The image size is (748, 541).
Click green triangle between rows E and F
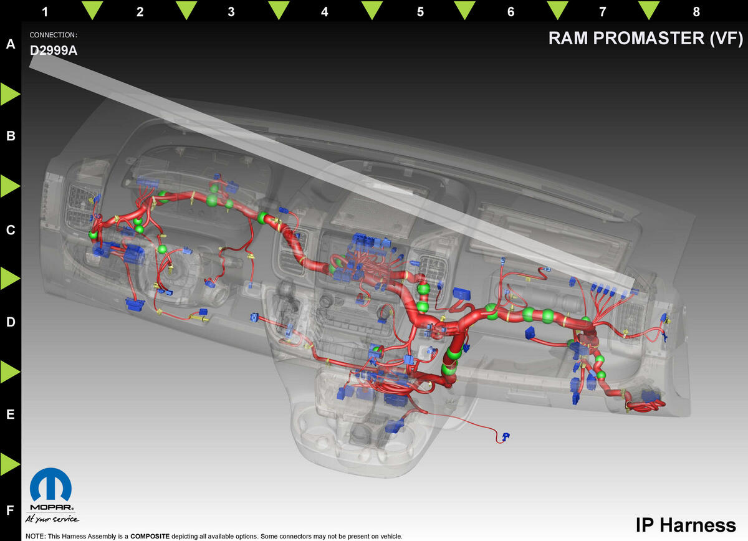click(9, 464)
